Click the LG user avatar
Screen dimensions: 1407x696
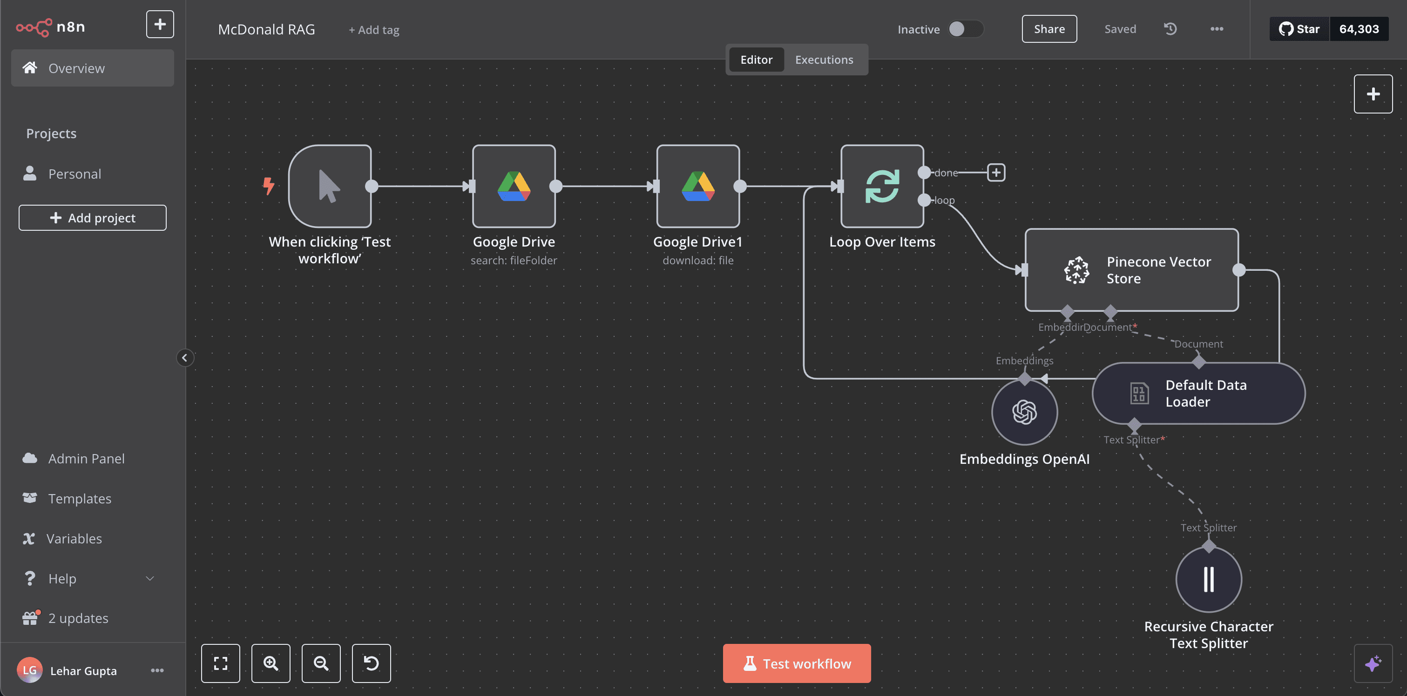(29, 670)
